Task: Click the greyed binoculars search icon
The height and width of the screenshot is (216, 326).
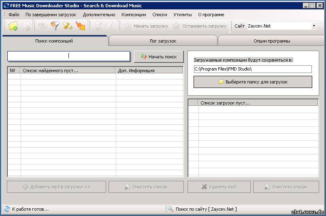Action: point(43,26)
